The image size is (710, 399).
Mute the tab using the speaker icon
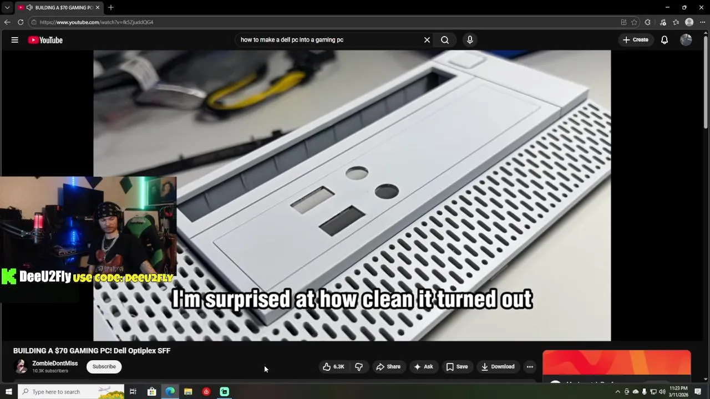click(29, 7)
